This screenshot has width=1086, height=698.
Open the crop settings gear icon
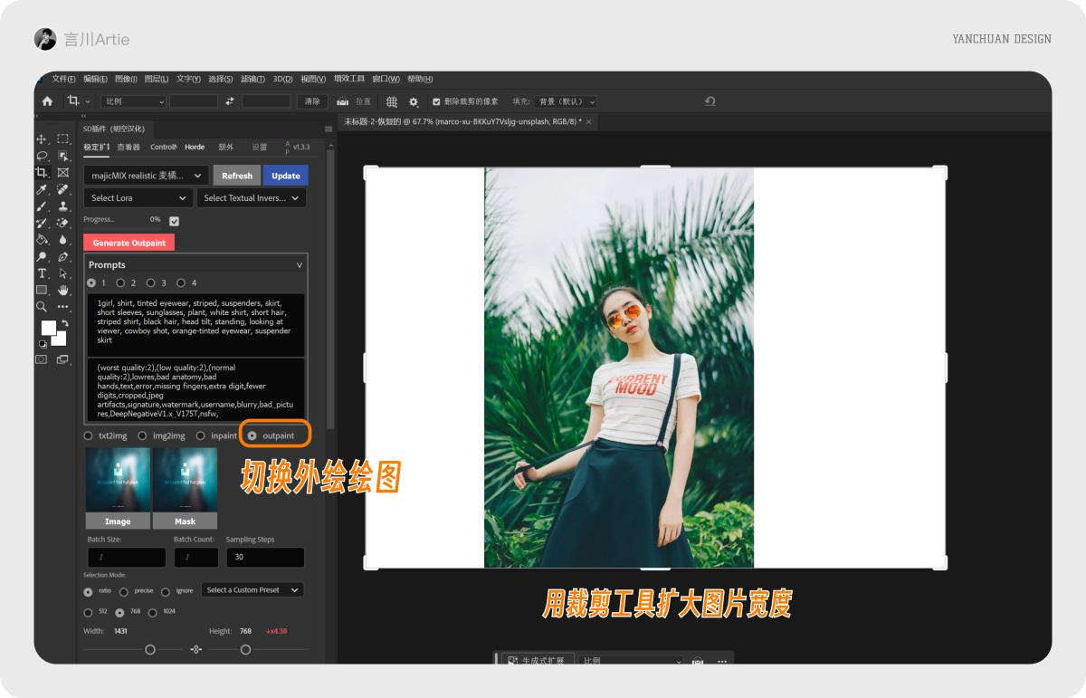coord(414,101)
